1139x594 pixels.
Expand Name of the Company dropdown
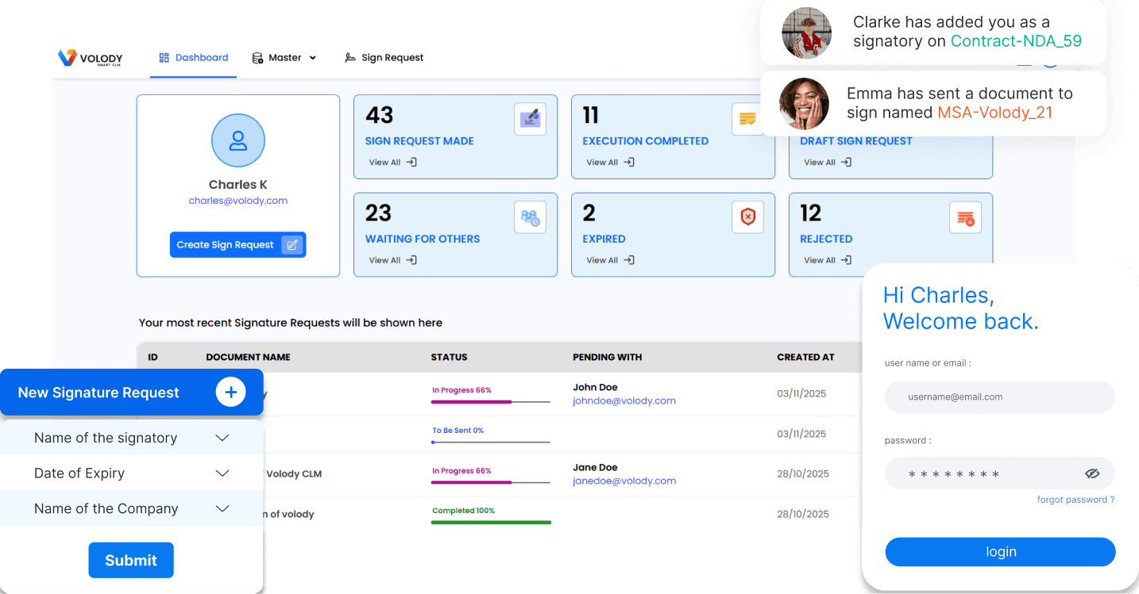(131, 508)
